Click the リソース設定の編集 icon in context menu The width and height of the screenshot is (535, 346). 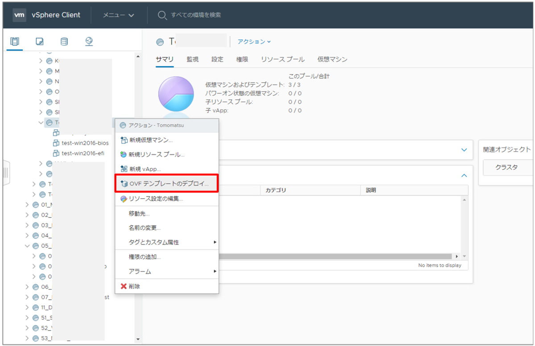[x=124, y=199]
